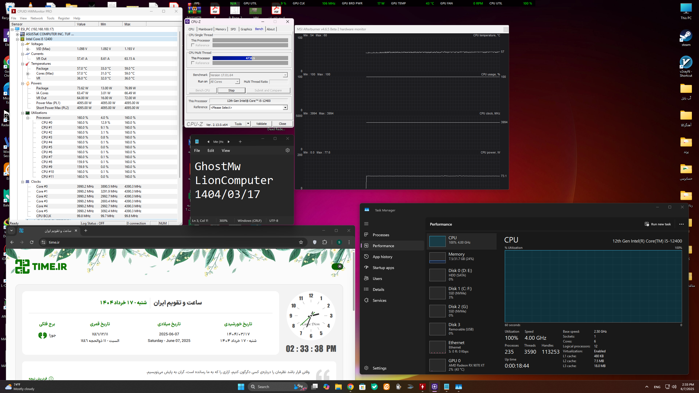Click Chrome page vertical scrollbar

click(x=353, y=281)
